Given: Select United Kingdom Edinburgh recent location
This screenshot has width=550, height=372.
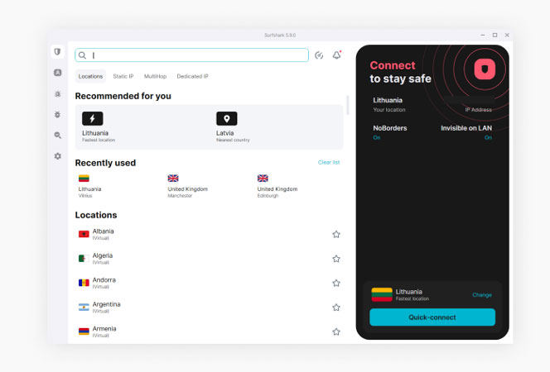Looking at the screenshot, I should [277, 186].
